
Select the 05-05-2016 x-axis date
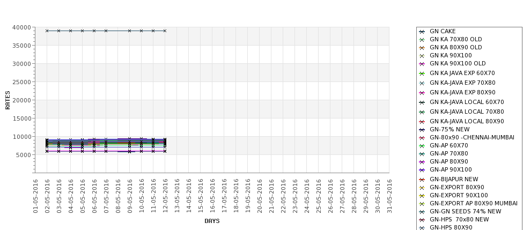click(83, 196)
